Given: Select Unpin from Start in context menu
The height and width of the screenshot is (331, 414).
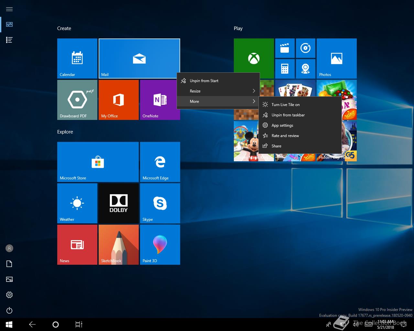Looking at the screenshot, I should [218, 81].
